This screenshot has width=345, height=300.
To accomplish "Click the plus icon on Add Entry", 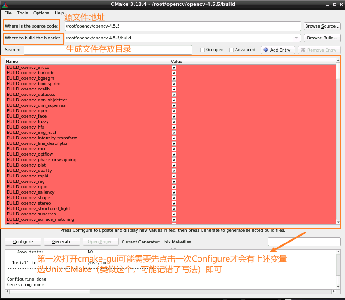I will tap(266, 50).
